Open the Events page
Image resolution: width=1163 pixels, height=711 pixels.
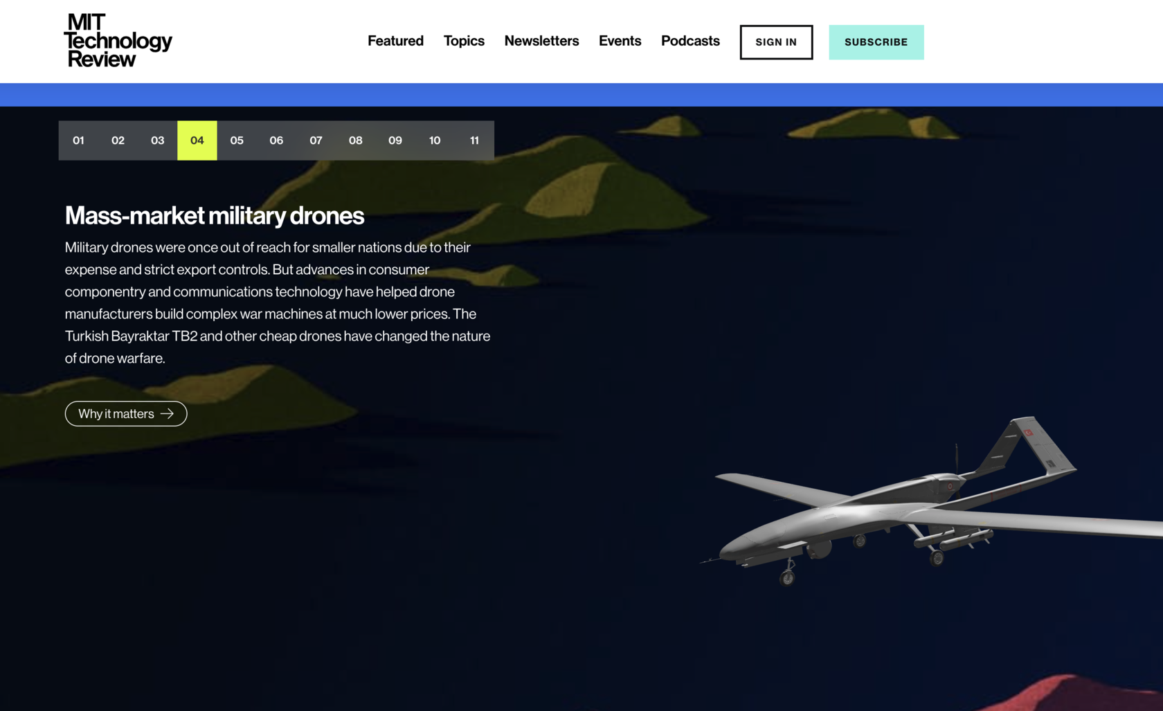tap(620, 41)
